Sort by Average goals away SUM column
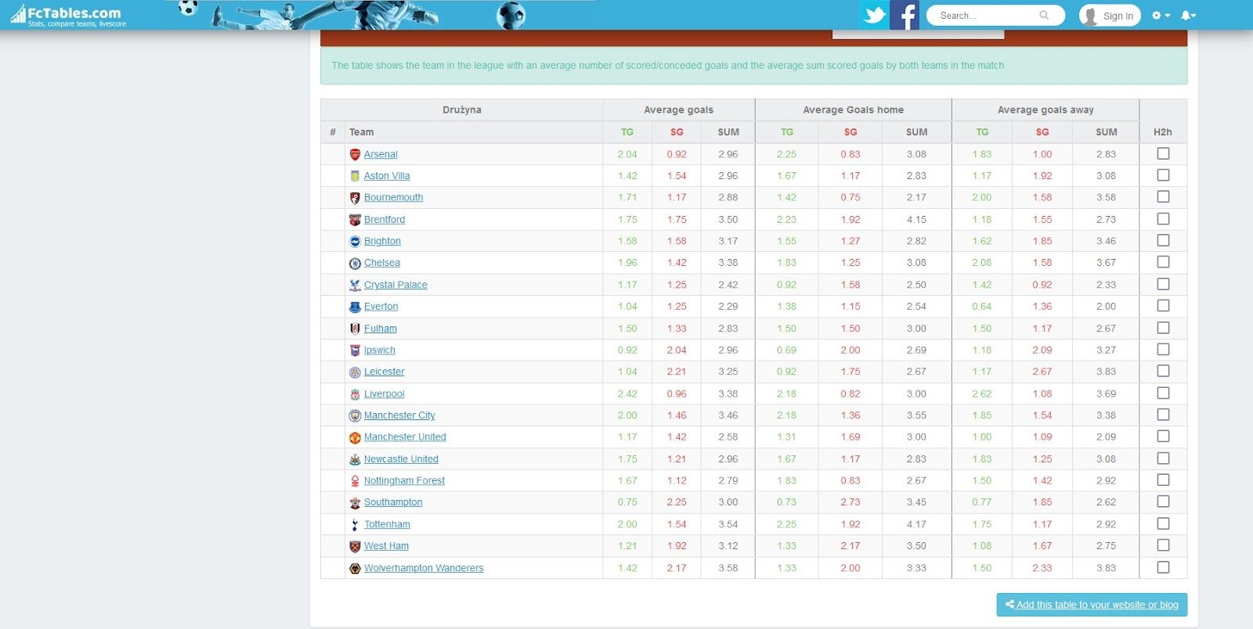1253x629 pixels. pos(1107,132)
